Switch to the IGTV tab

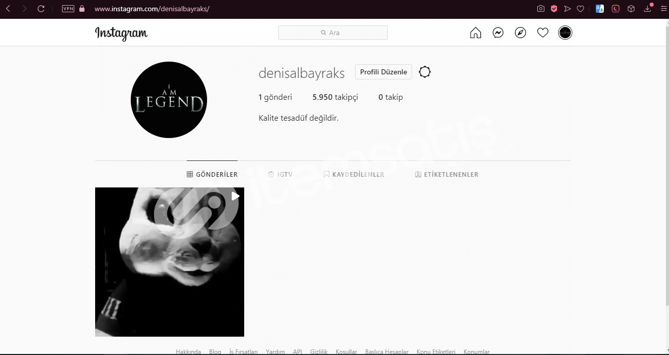[x=280, y=174]
